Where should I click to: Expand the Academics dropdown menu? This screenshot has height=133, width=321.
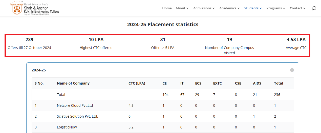pyautogui.click(x=229, y=8)
